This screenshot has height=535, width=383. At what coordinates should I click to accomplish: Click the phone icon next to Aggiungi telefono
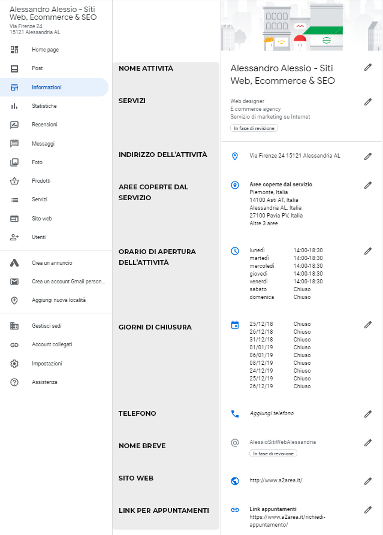pyautogui.click(x=235, y=414)
